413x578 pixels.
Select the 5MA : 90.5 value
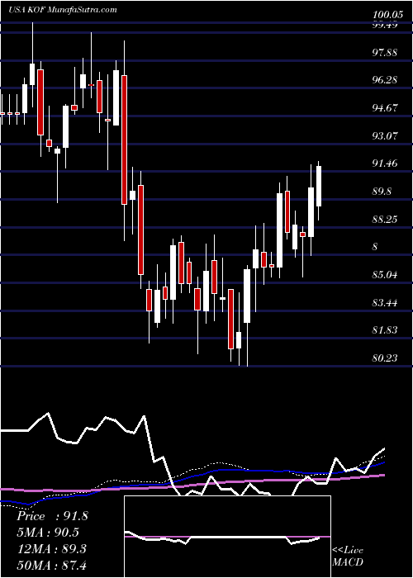point(48,532)
